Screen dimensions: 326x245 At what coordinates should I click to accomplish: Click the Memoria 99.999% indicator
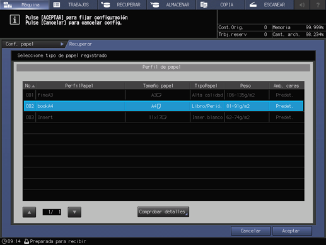point(298,27)
